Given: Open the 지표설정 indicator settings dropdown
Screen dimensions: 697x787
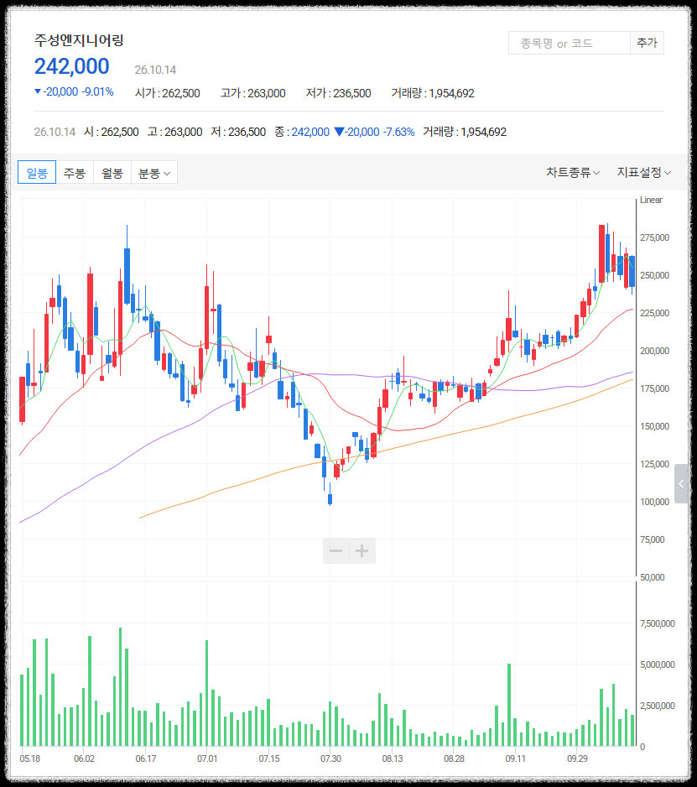Looking at the screenshot, I should 644,172.
